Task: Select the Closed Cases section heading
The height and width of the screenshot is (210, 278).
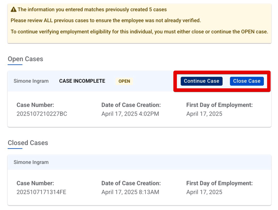Action: (28, 143)
